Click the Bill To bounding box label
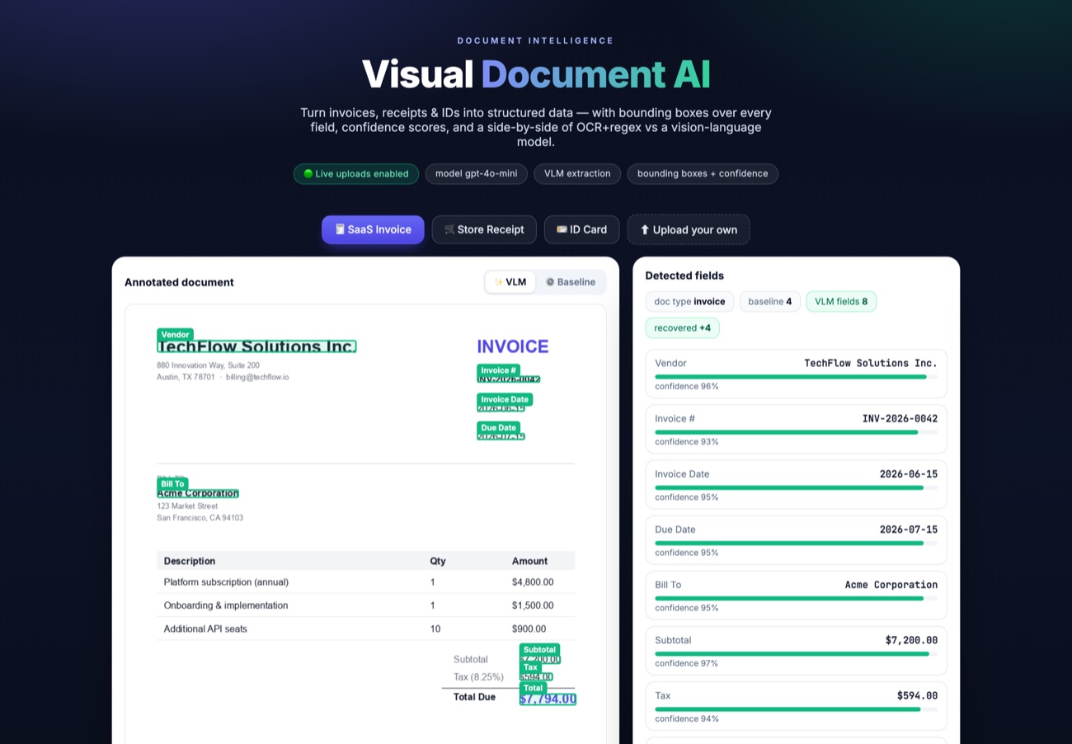The height and width of the screenshot is (744, 1072). click(x=172, y=483)
